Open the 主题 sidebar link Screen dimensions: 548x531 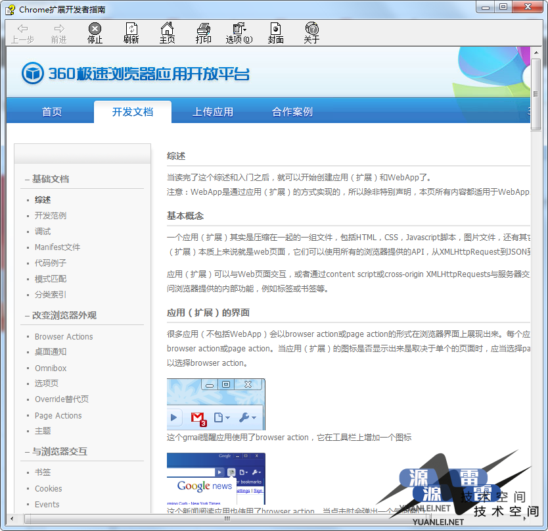tap(43, 430)
